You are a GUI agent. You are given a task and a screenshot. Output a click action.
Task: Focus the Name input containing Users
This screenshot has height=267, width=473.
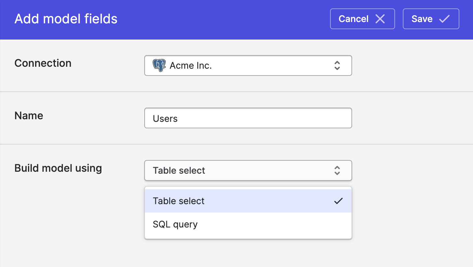point(248,118)
